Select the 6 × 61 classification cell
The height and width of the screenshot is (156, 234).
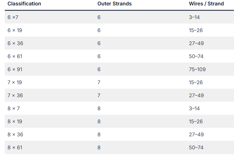15,57
